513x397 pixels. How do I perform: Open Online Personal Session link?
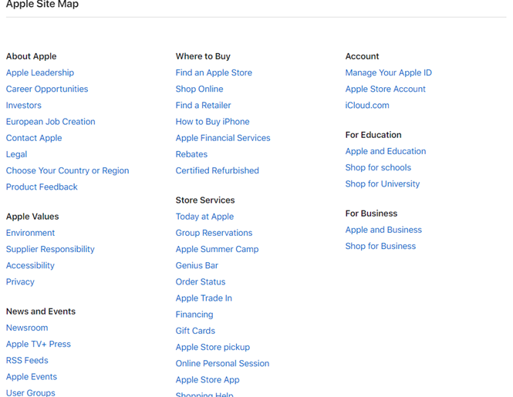[222, 364]
